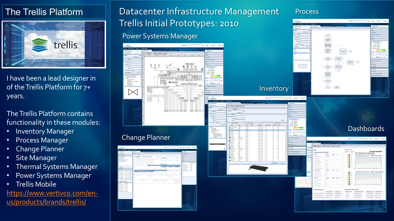394x221 pixels.
Task: Open Projects menu in the Inventory window
Action: [222, 101]
